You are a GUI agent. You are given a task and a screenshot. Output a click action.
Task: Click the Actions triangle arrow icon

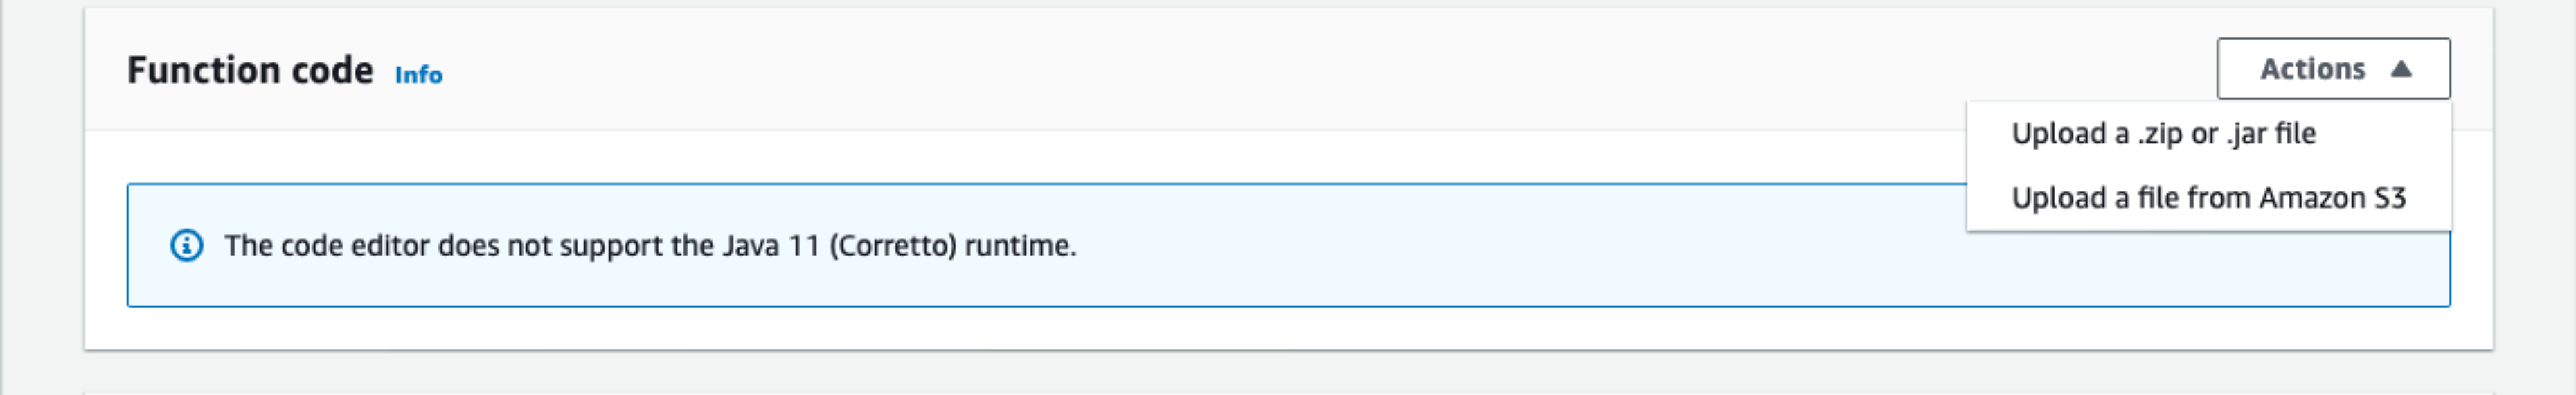click(x=2401, y=69)
